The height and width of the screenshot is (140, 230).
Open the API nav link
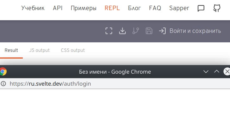pos(58,8)
